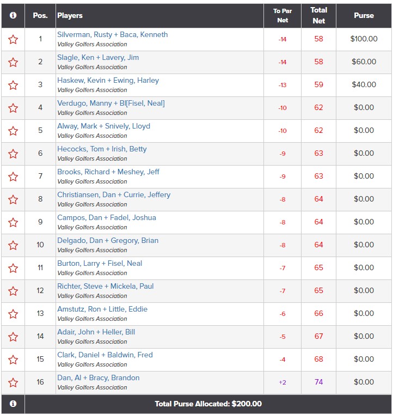Expand the Delgado, Dan + Gregory, Brian row details
The height and width of the screenshot is (414, 393).
[108, 241]
